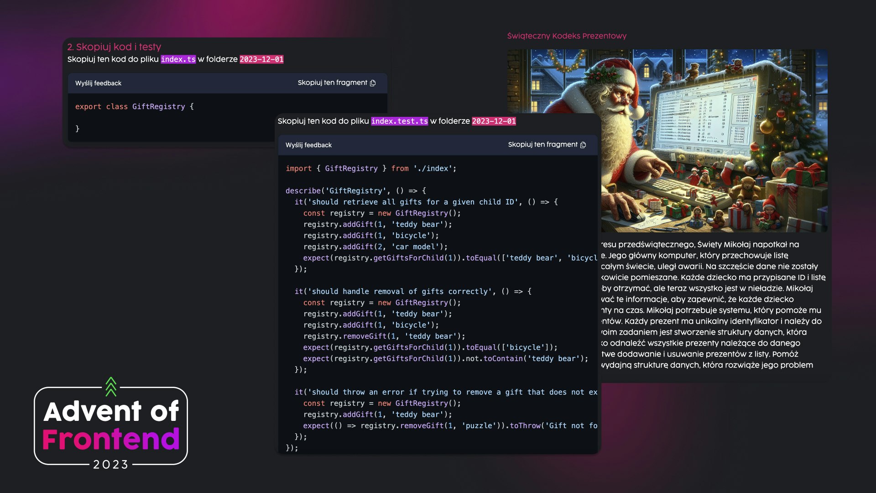Click the Advent of Frontend logo text
The width and height of the screenshot is (876, 493).
pos(111,425)
